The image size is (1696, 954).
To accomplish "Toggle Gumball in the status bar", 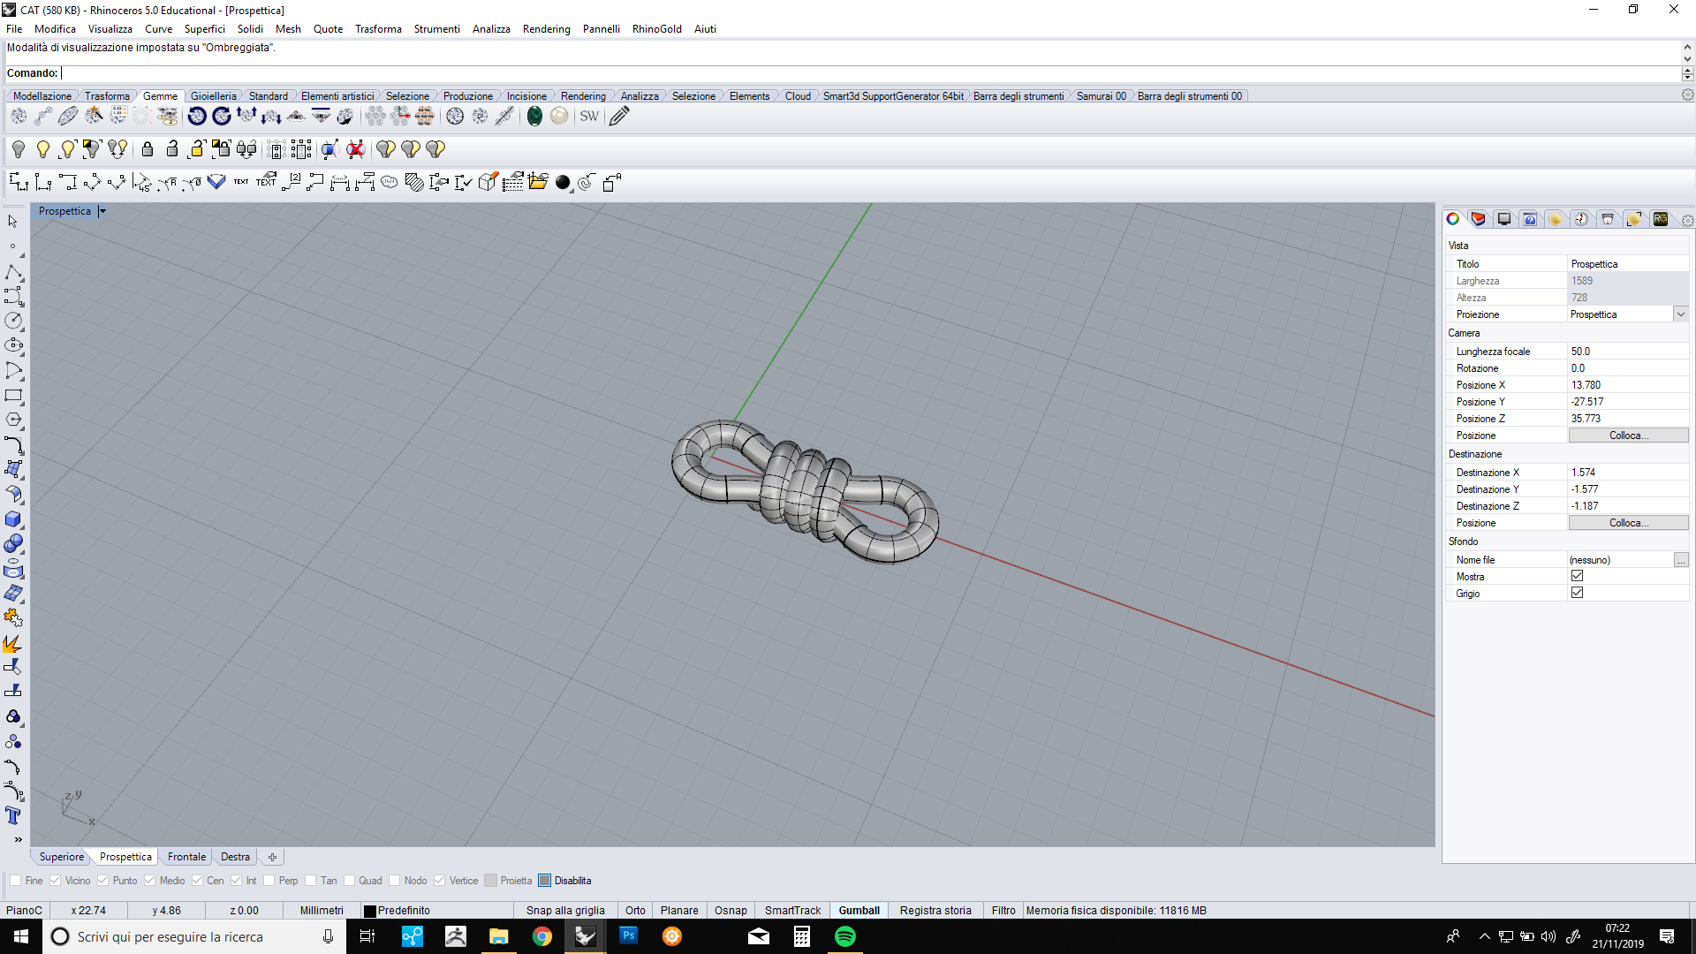I will click(859, 910).
